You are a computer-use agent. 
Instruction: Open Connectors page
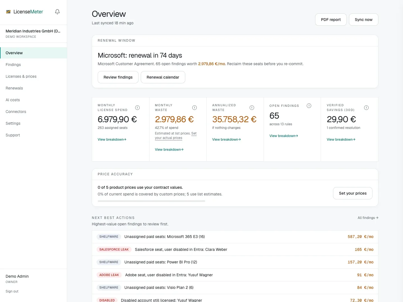tap(34, 112)
